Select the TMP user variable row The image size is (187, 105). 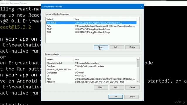91,32
